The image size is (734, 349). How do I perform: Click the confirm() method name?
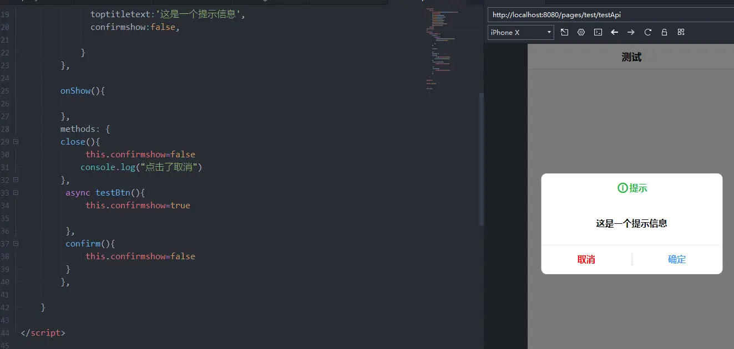tap(83, 244)
